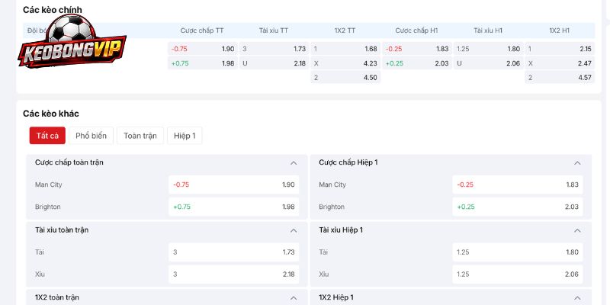Click the 1X2 TT column header
This screenshot has height=305, width=610.
pos(345,30)
